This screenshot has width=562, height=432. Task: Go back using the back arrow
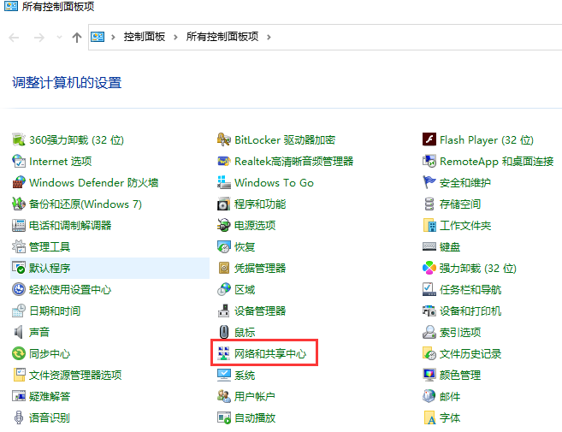(14, 37)
